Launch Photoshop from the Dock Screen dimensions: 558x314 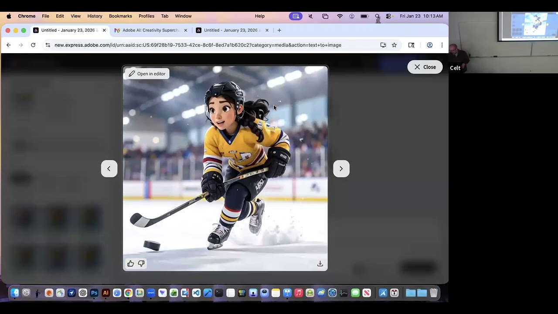click(x=94, y=293)
